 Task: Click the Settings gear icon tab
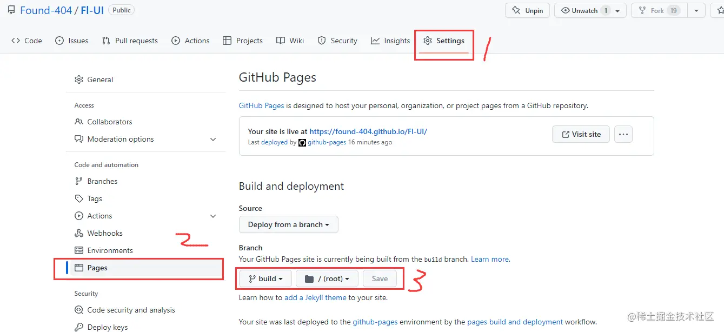[x=428, y=41]
